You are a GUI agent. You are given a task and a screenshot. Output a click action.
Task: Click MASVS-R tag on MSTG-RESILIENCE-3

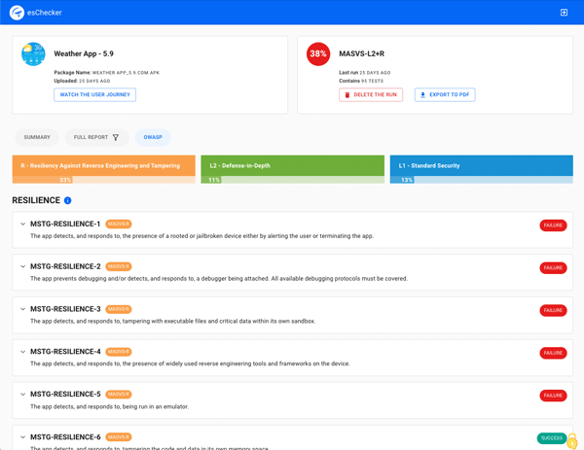pyautogui.click(x=119, y=309)
